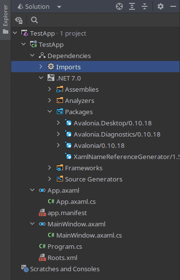Expand the Frameworks folder
The image size is (180, 280).
[49, 168]
